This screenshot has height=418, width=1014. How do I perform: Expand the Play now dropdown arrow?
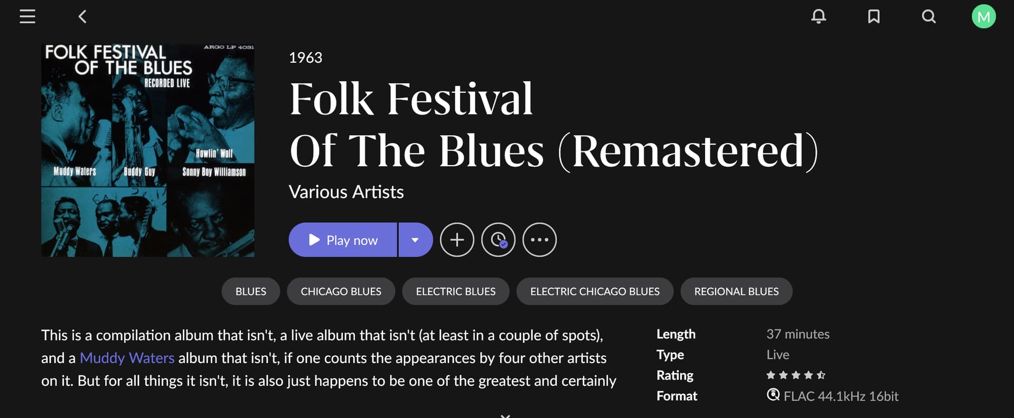click(x=415, y=240)
